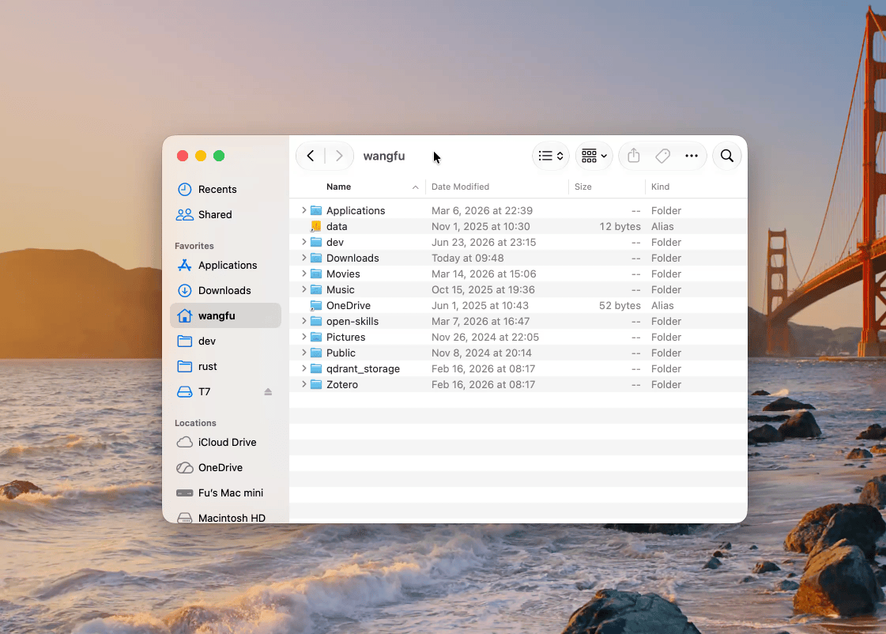Open iCloud Drive location

225,443
